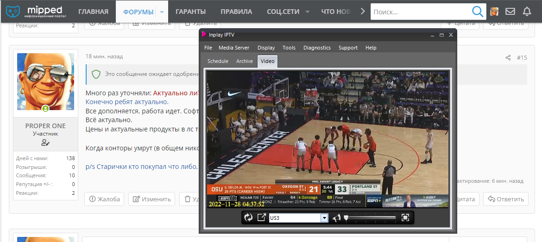This screenshot has width=542, height=242.
Task: Click the PROPER ONE avatar image
Action: 45,82
